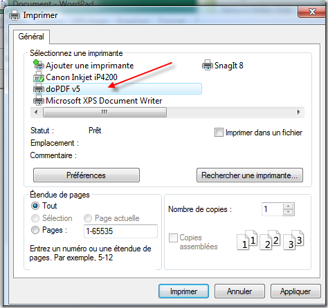Select the doPDF v5 printer icon

(x=39, y=89)
